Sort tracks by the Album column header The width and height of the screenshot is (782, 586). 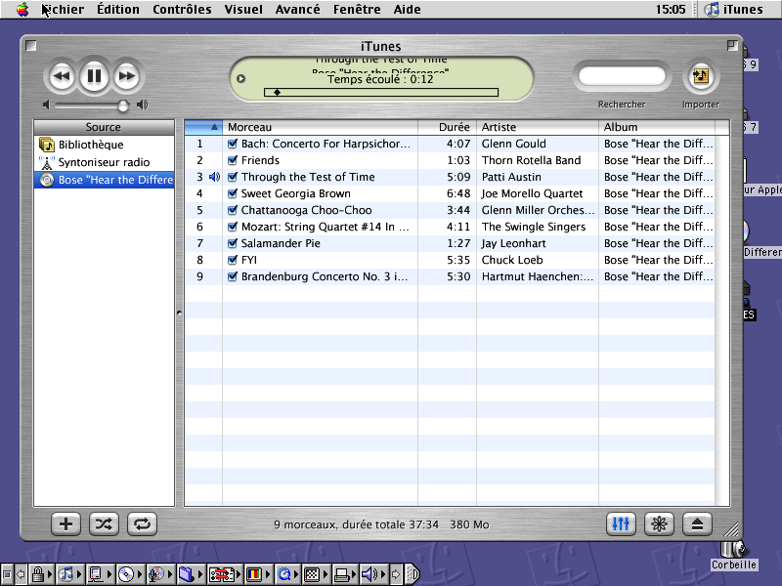[x=657, y=127]
